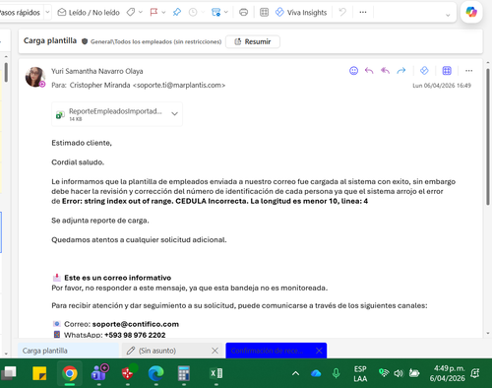
Task: Click the Viva Insights icon in message header
Action: click(x=424, y=71)
